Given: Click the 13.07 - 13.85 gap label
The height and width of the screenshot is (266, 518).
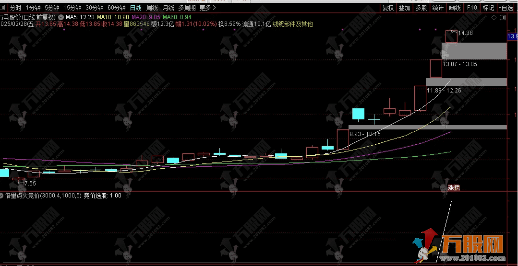Looking at the screenshot, I should click(x=460, y=64).
